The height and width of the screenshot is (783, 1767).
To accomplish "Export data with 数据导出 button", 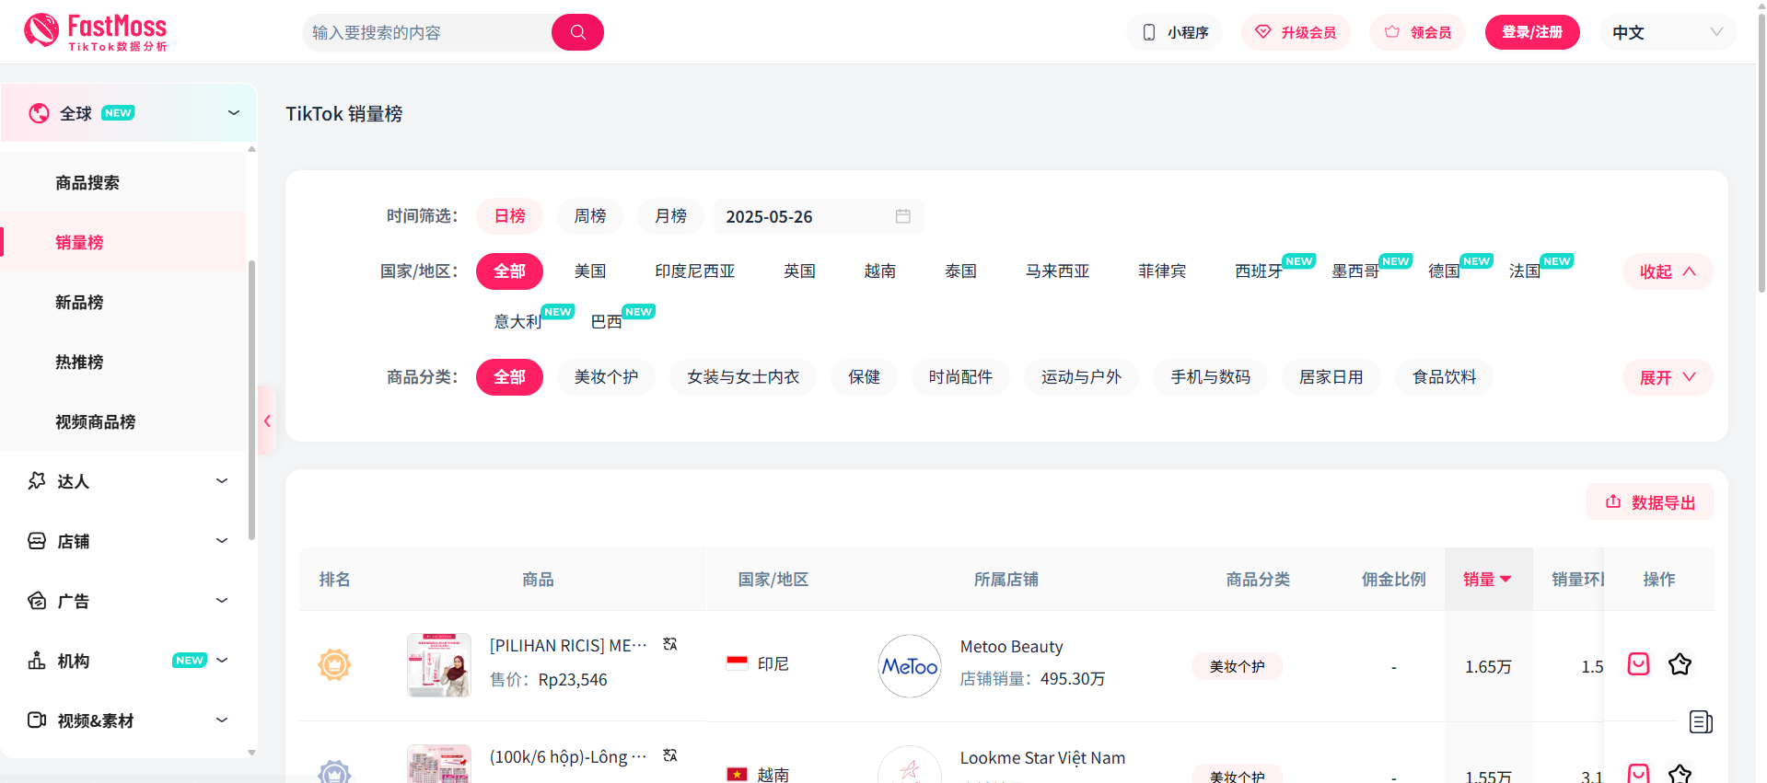I will tap(1650, 501).
